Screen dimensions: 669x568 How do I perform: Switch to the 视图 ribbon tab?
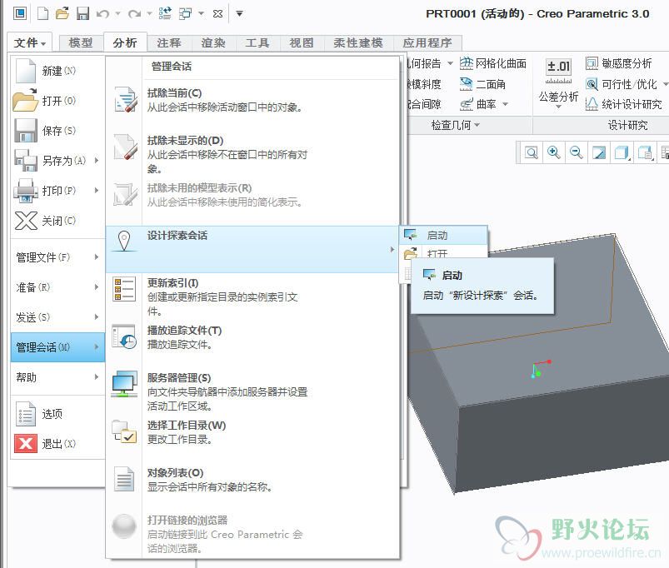point(302,43)
